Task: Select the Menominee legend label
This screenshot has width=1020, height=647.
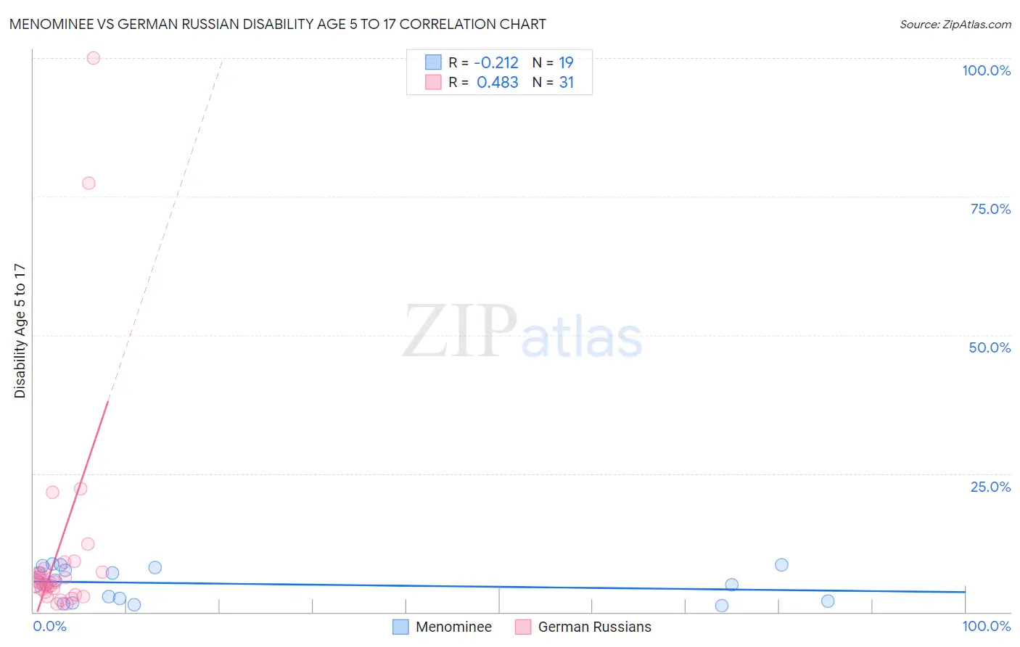Action: (453, 627)
